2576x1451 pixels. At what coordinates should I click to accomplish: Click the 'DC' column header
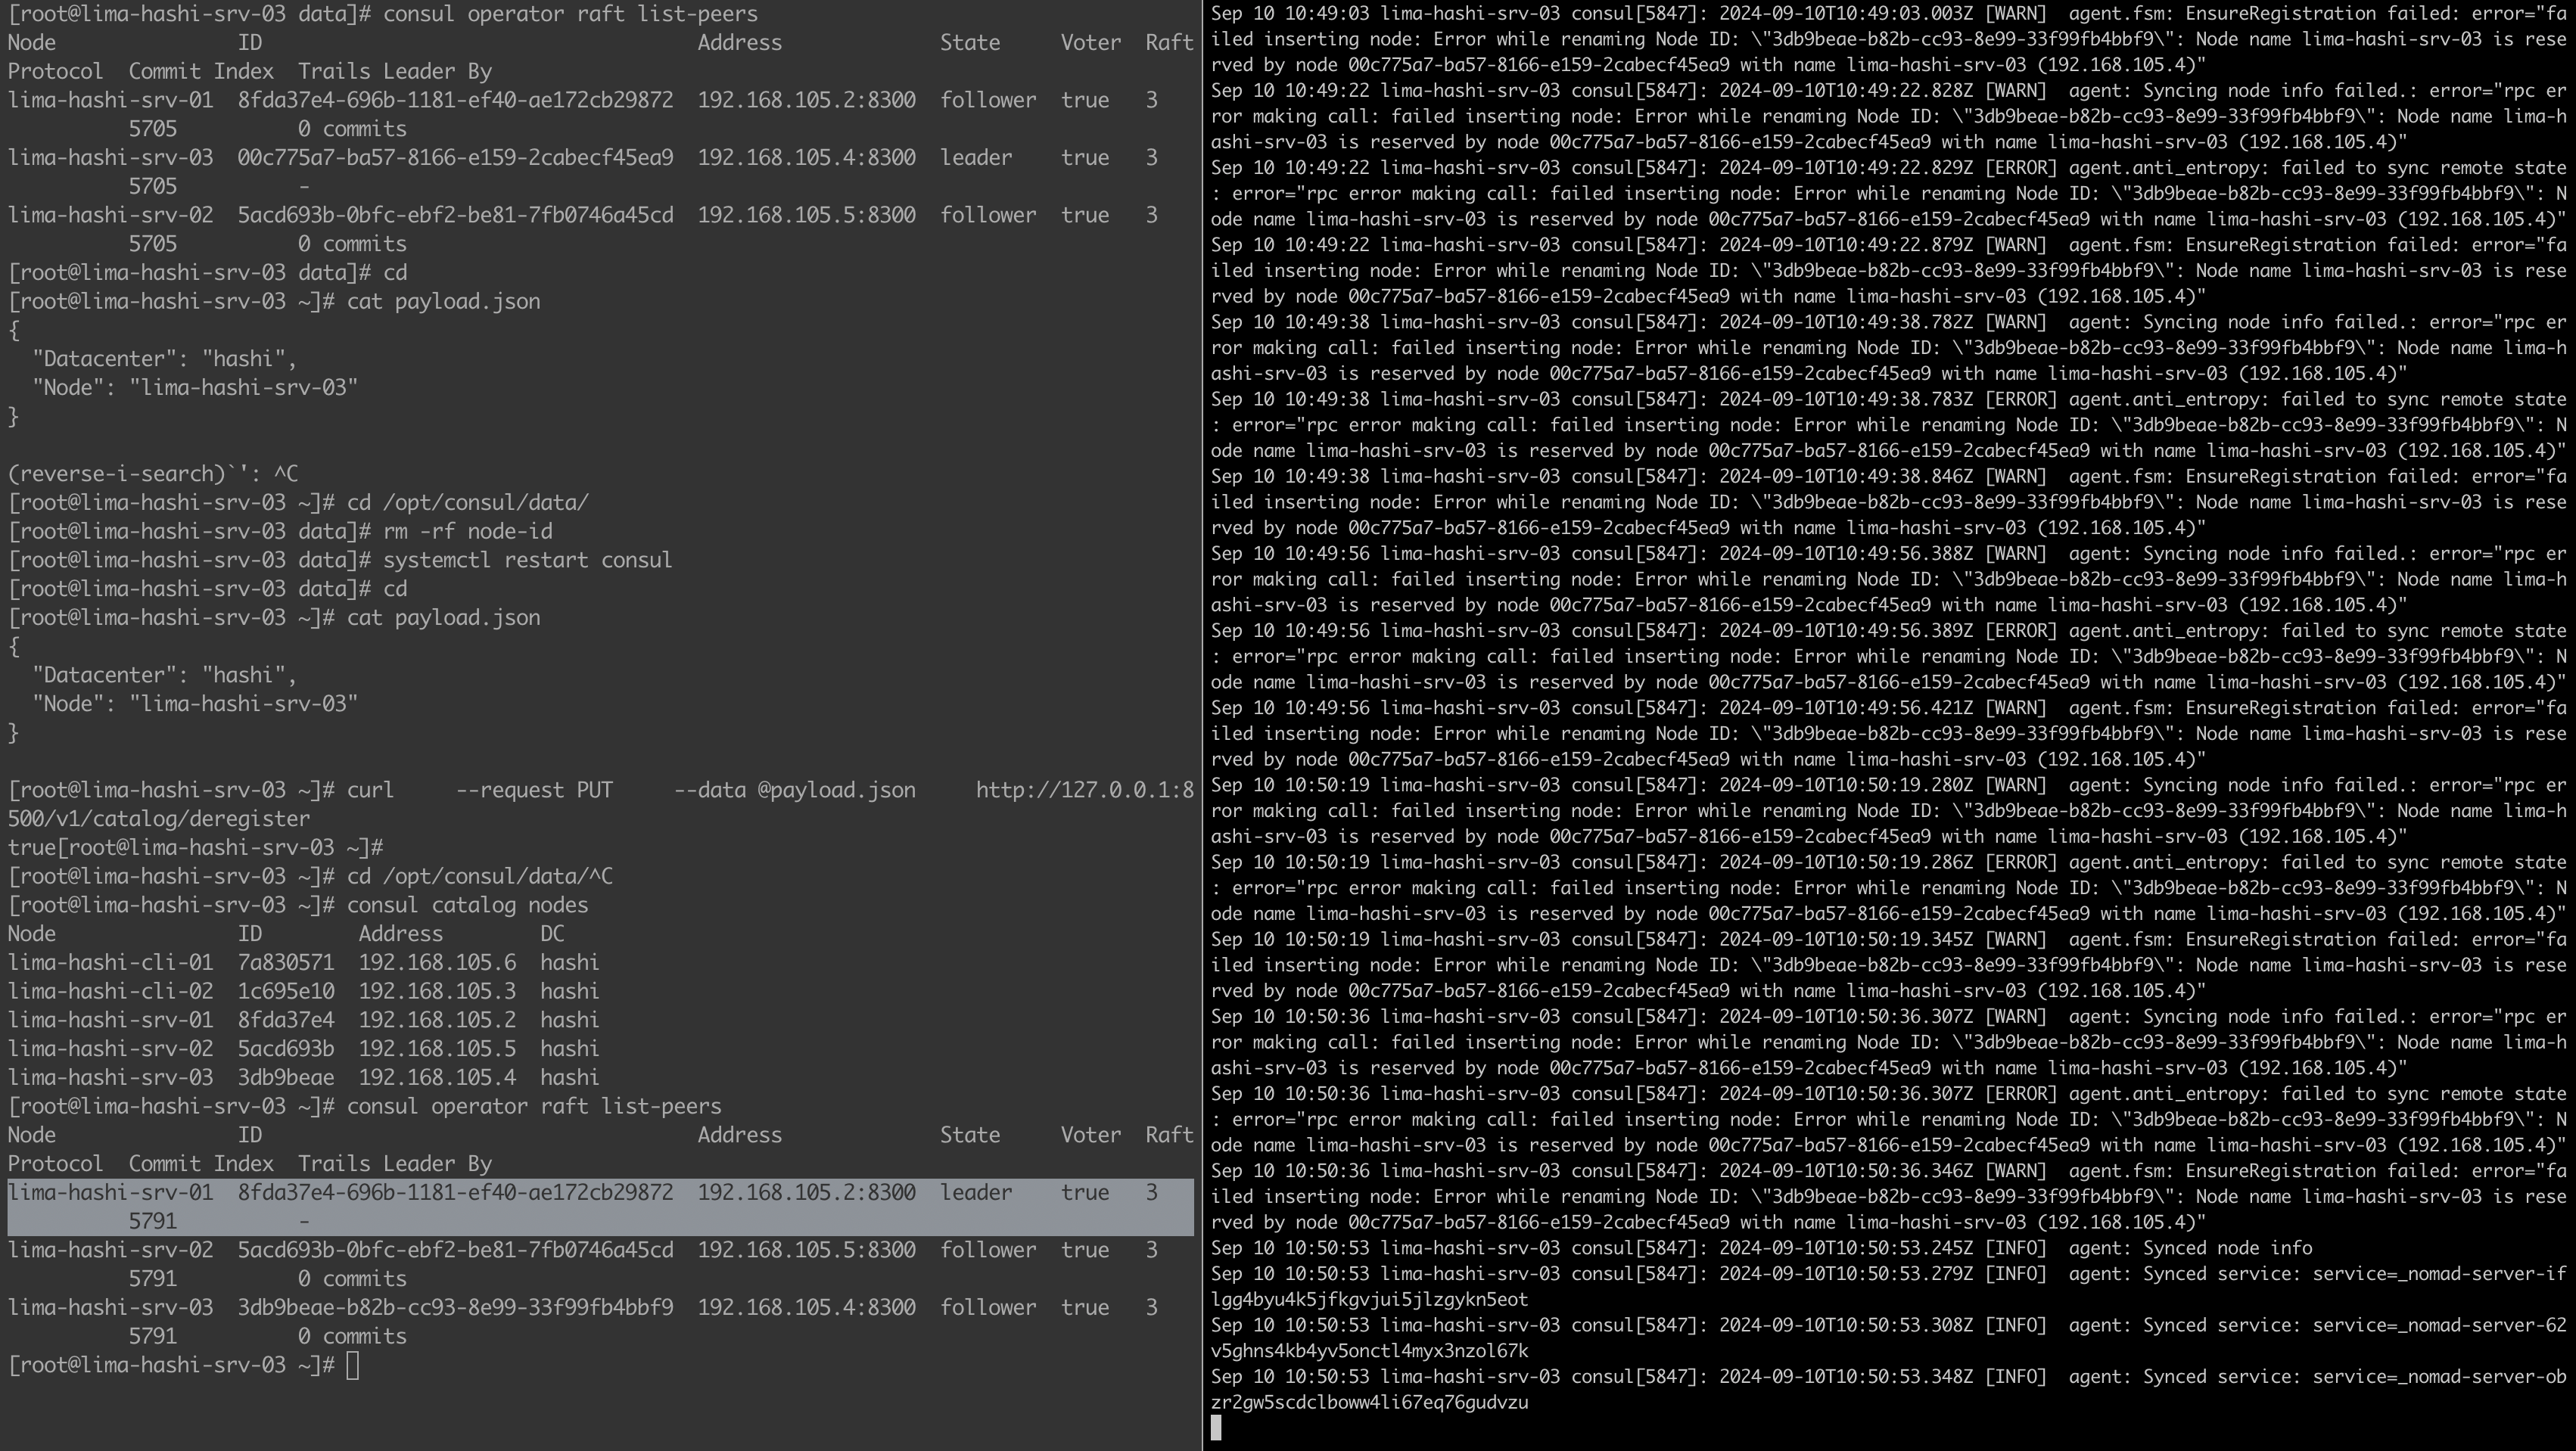click(552, 933)
